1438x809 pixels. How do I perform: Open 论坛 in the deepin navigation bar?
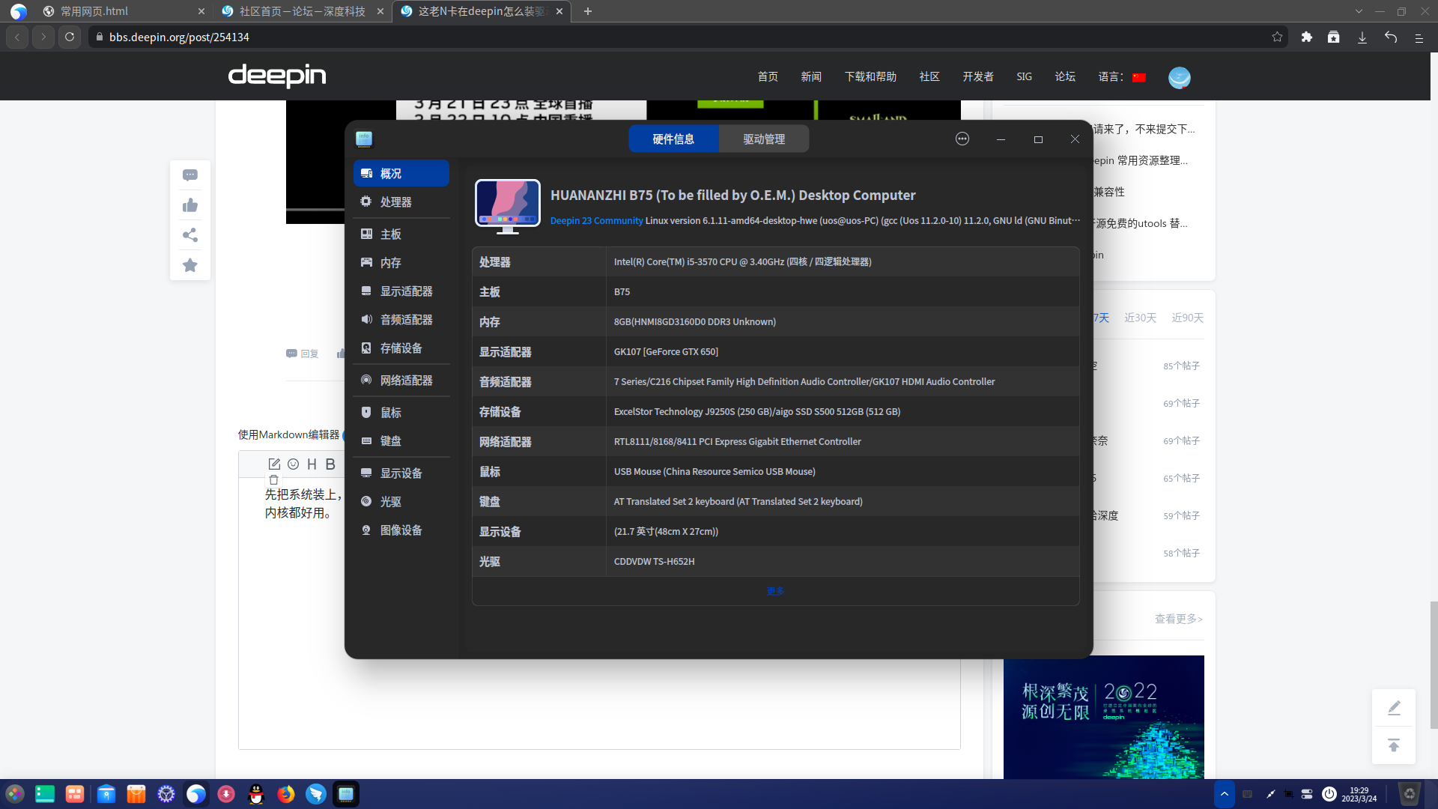coord(1064,76)
